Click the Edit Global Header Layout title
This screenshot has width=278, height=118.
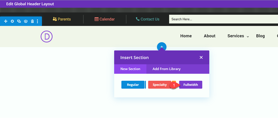click(30, 4)
